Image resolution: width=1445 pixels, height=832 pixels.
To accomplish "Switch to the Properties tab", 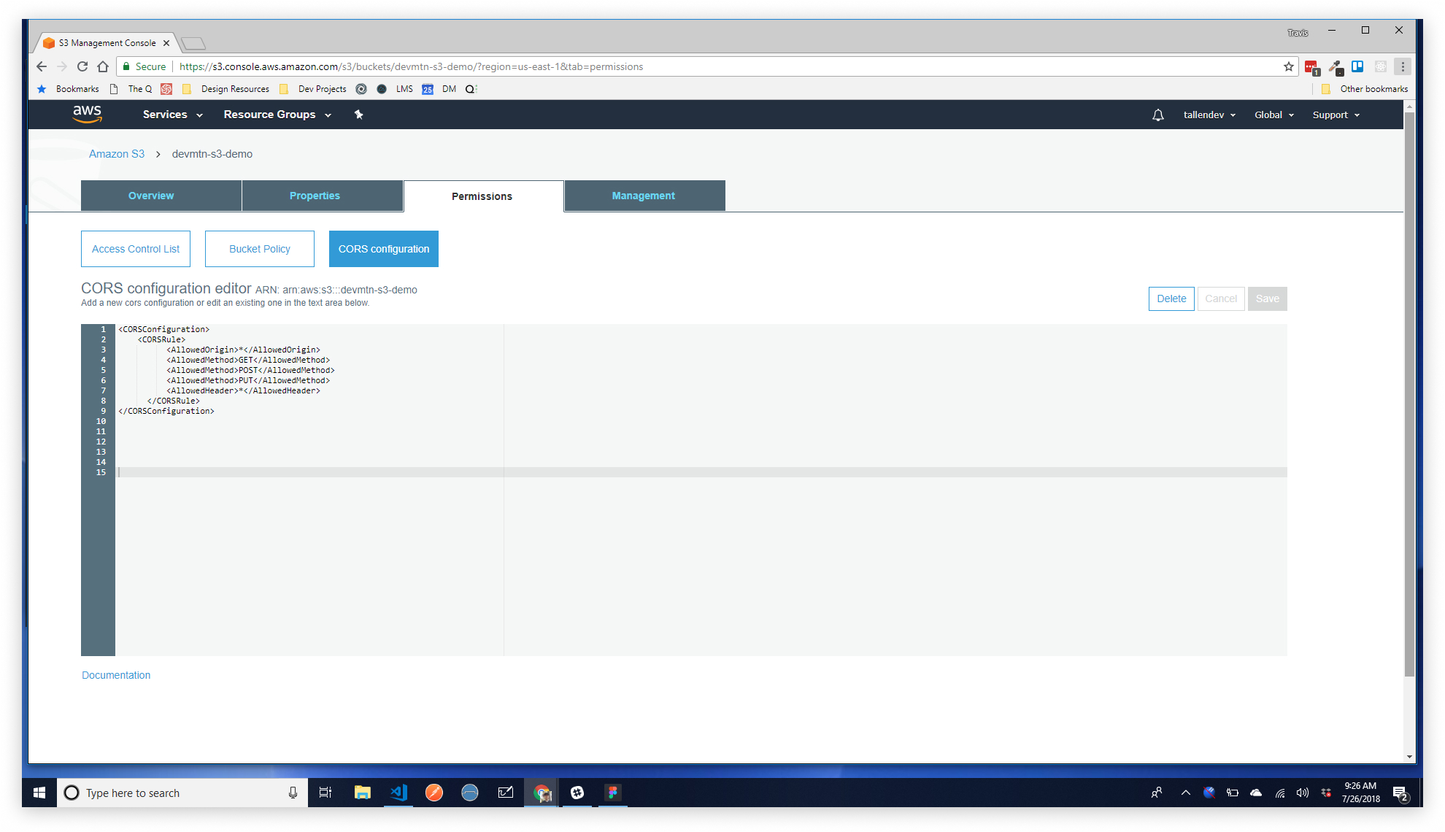I will (x=315, y=196).
